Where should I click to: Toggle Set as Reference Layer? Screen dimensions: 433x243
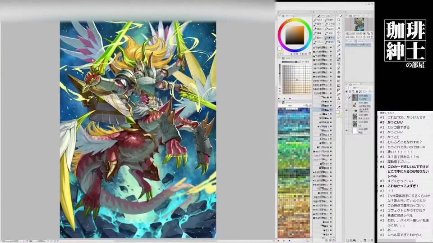pyautogui.click(x=350, y=91)
